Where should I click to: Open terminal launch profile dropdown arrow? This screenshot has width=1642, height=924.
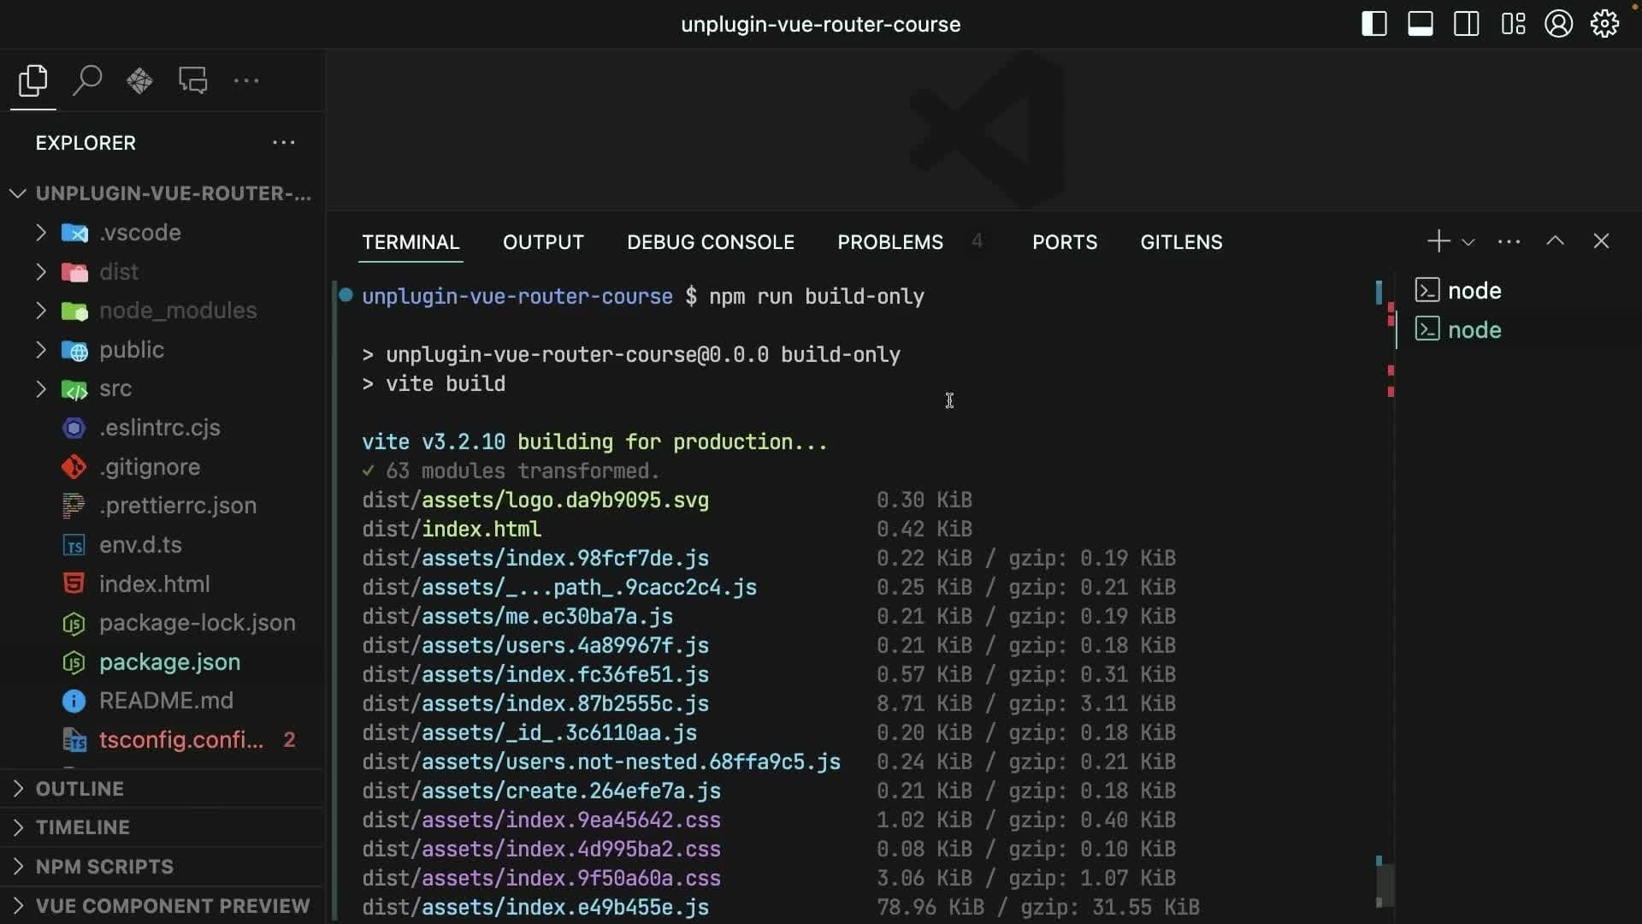point(1468,242)
